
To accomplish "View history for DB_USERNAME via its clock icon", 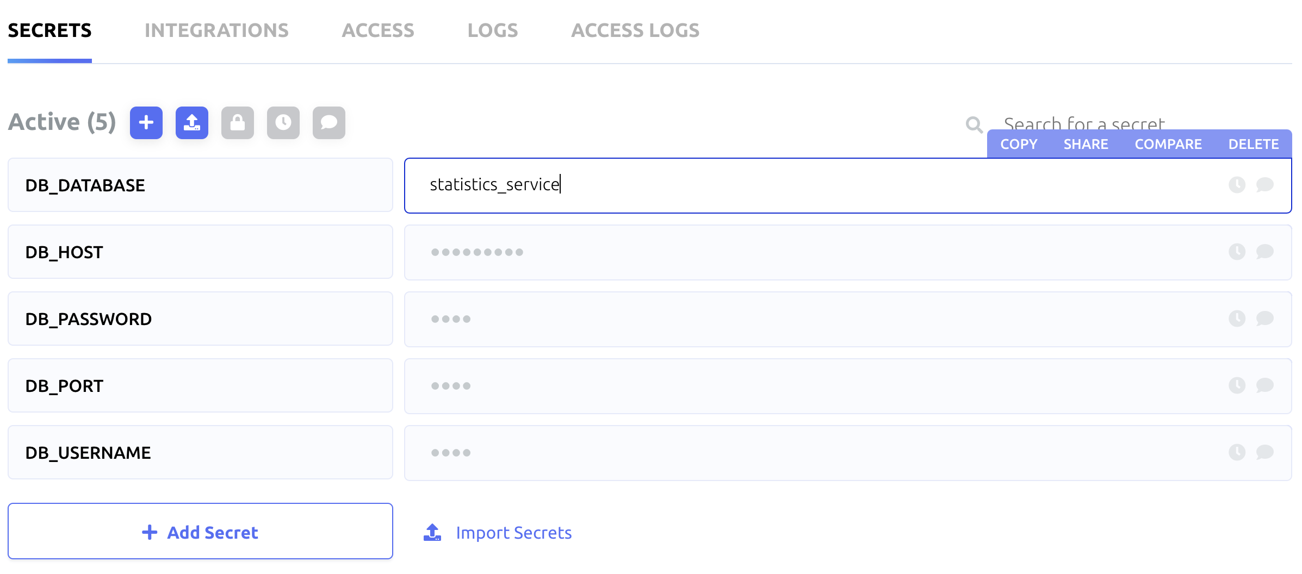I will pos(1237,452).
